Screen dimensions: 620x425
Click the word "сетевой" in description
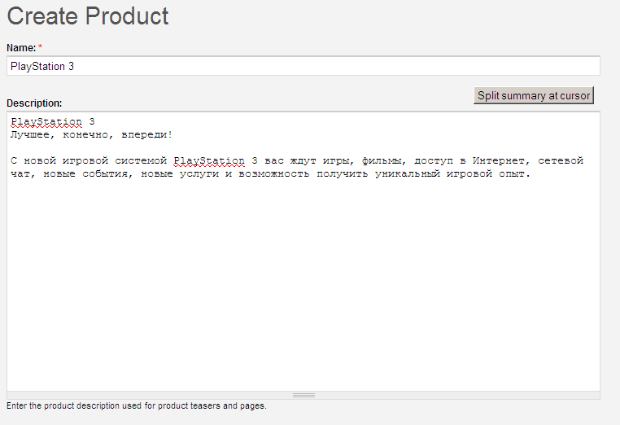coord(561,160)
